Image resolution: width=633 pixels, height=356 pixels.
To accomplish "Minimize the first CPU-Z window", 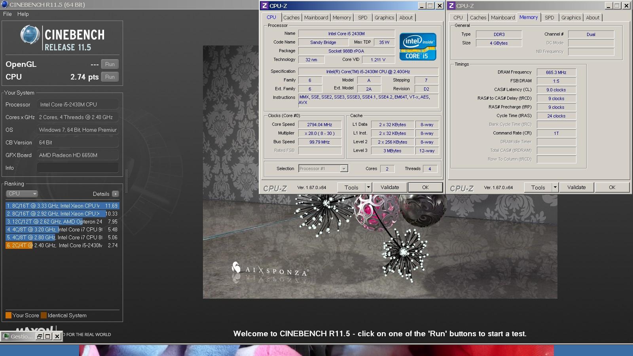I will tap(422, 6).
